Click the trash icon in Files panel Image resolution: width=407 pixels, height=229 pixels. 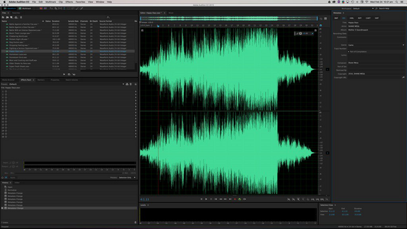point(21,17)
